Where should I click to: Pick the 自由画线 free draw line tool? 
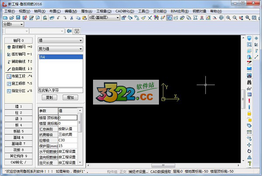point(19,69)
